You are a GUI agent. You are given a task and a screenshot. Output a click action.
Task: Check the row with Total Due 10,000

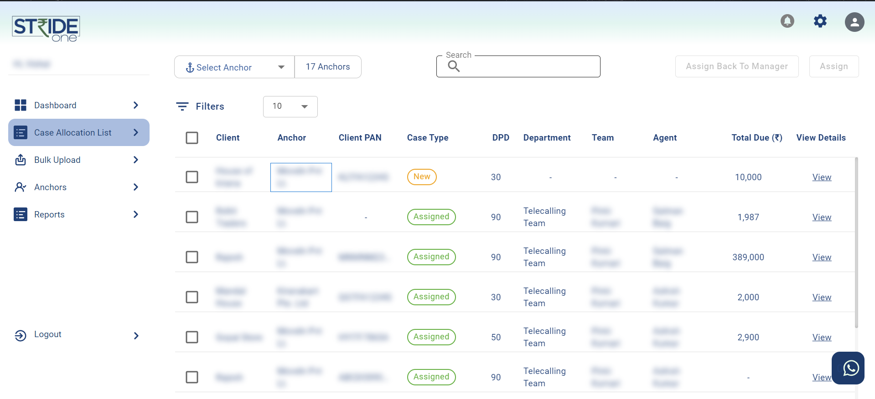(x=192, y=177)
